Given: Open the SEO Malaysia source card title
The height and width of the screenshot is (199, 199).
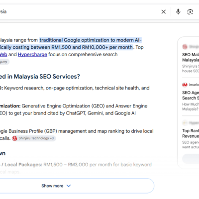Looking at the screenshot, I should pos(191,57).
